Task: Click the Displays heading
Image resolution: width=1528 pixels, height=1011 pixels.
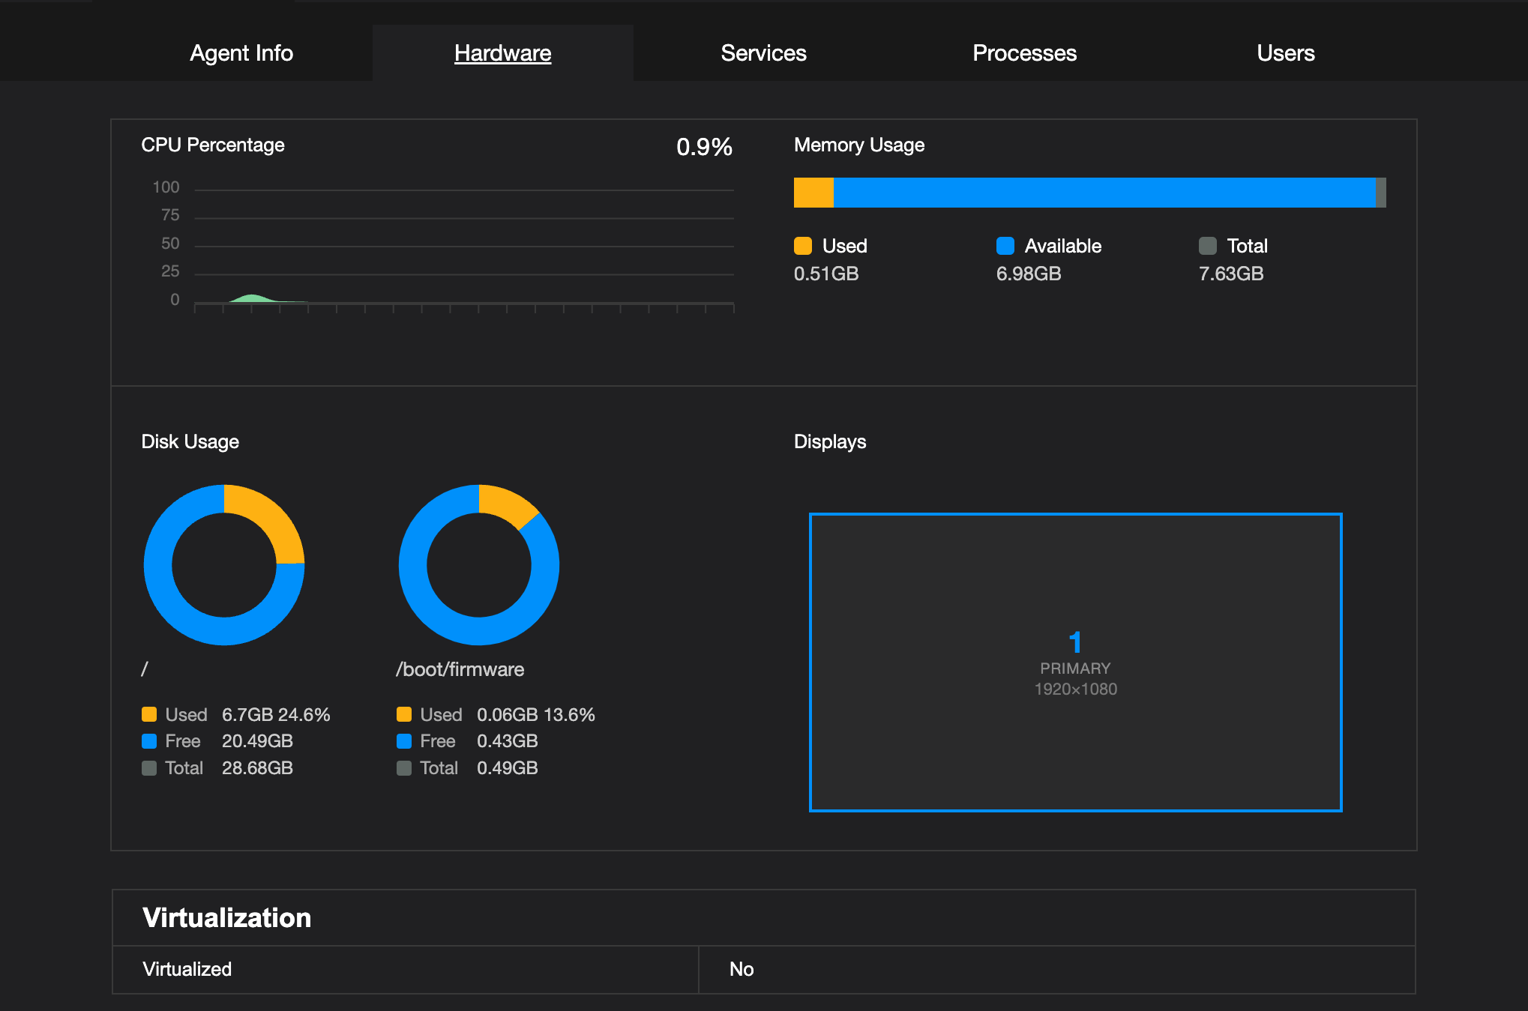Action: (830, 441)
